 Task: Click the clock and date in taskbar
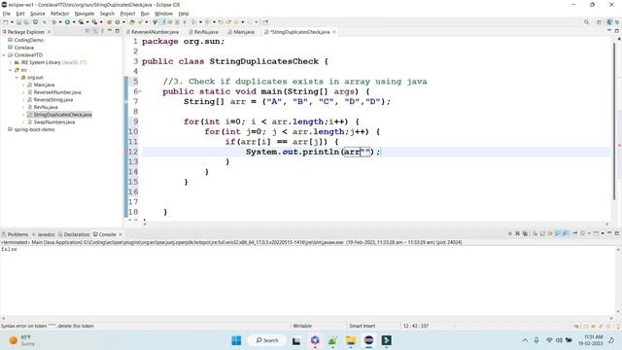(592, 340)
